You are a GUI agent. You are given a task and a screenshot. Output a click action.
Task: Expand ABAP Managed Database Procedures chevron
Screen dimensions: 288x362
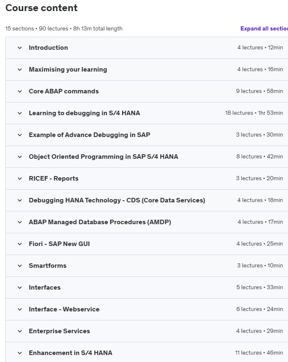coord(20,222)
